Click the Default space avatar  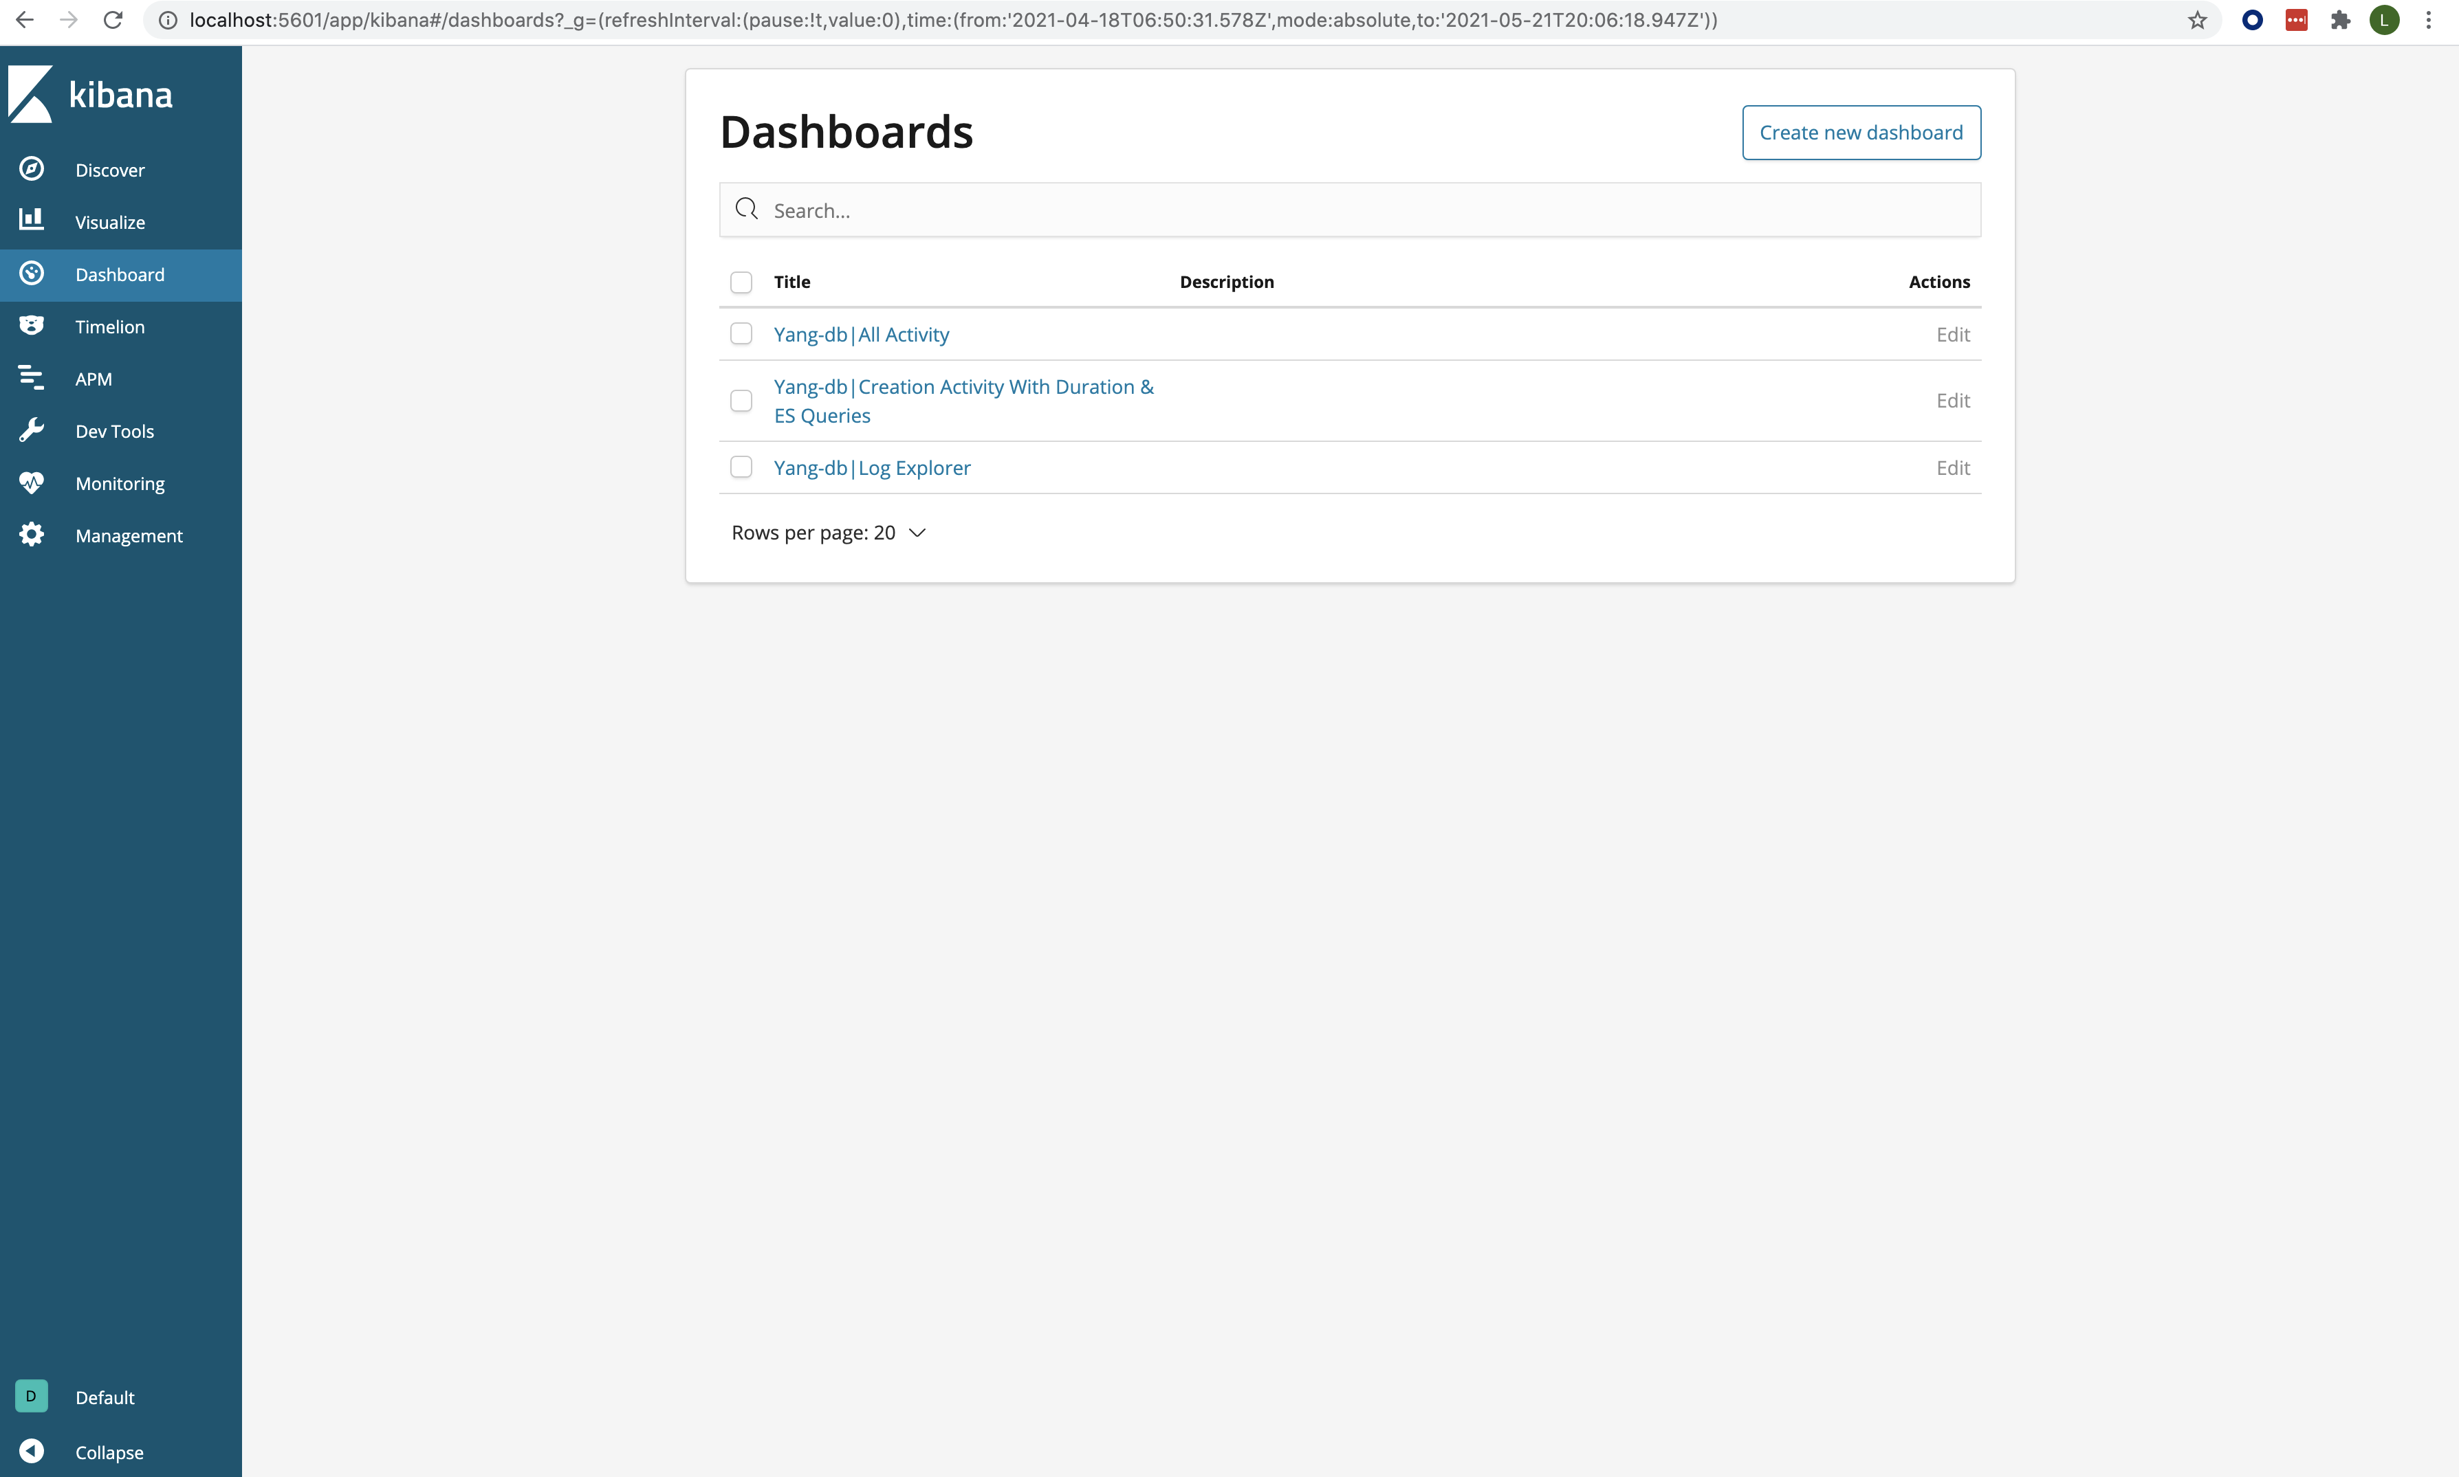tap(32, 1397)
